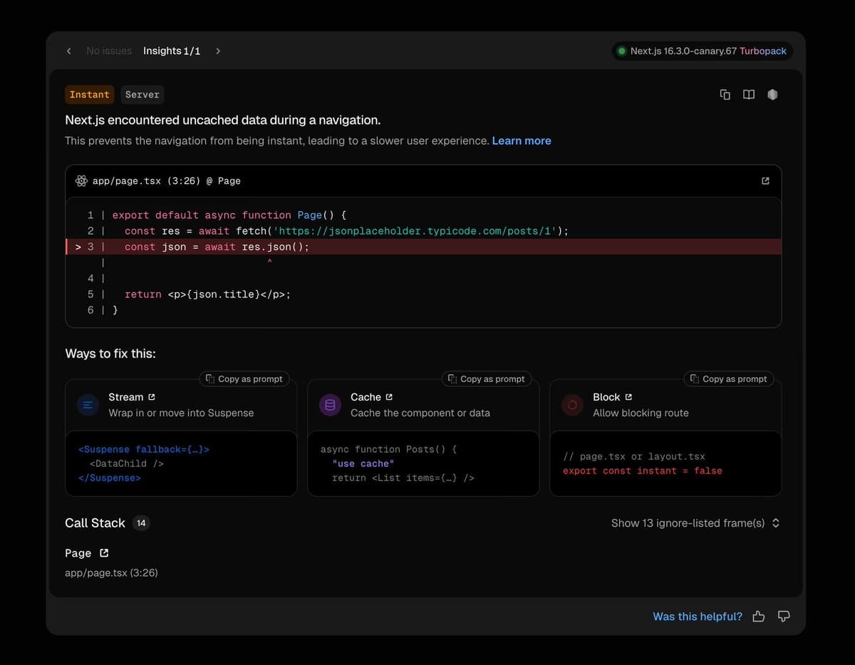Open the Cache docs external link
Screen dimensions: 855x665
click(389, 397)
